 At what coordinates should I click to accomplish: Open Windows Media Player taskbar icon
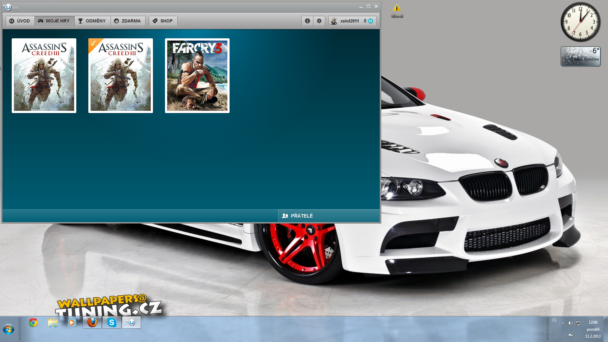pos(72,323)
